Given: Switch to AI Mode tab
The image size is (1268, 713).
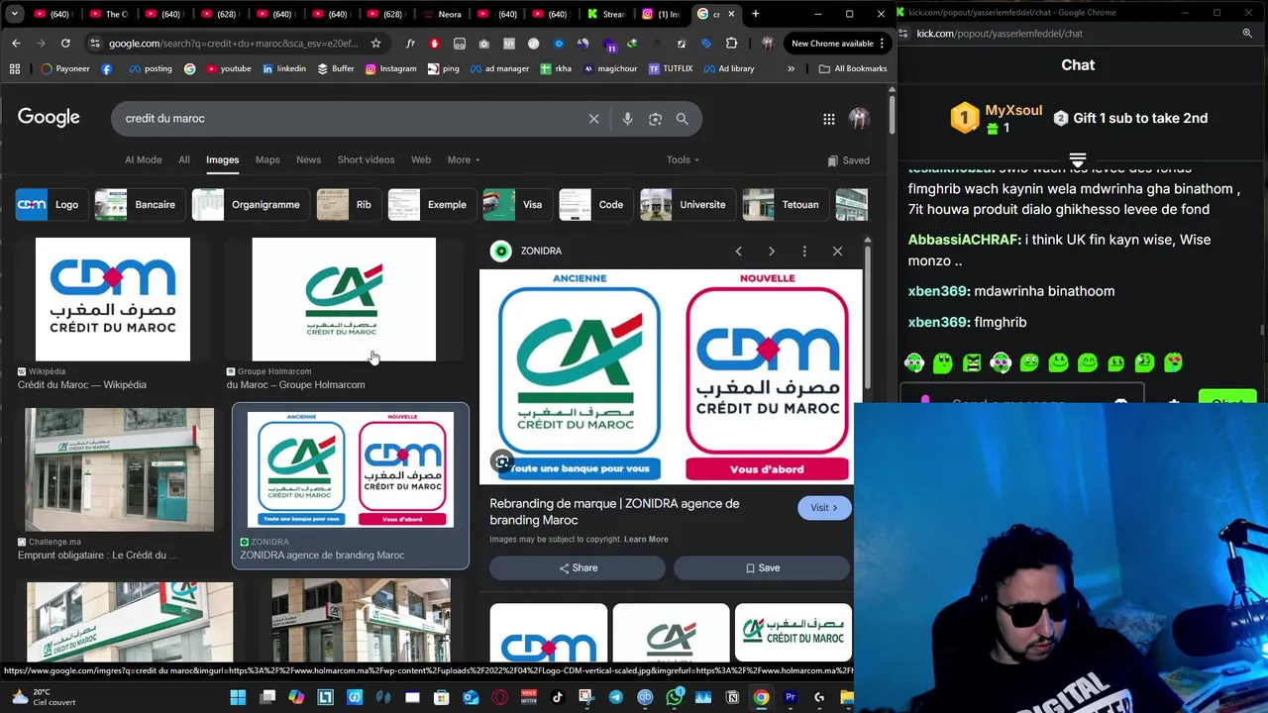Looking at the screenshot, I should coord(143,159).
